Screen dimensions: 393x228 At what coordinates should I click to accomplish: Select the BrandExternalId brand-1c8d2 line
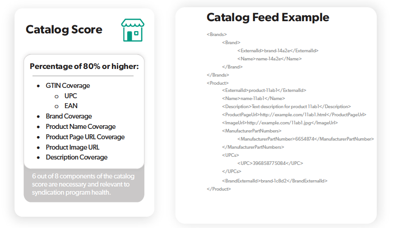tap(274, 181)
